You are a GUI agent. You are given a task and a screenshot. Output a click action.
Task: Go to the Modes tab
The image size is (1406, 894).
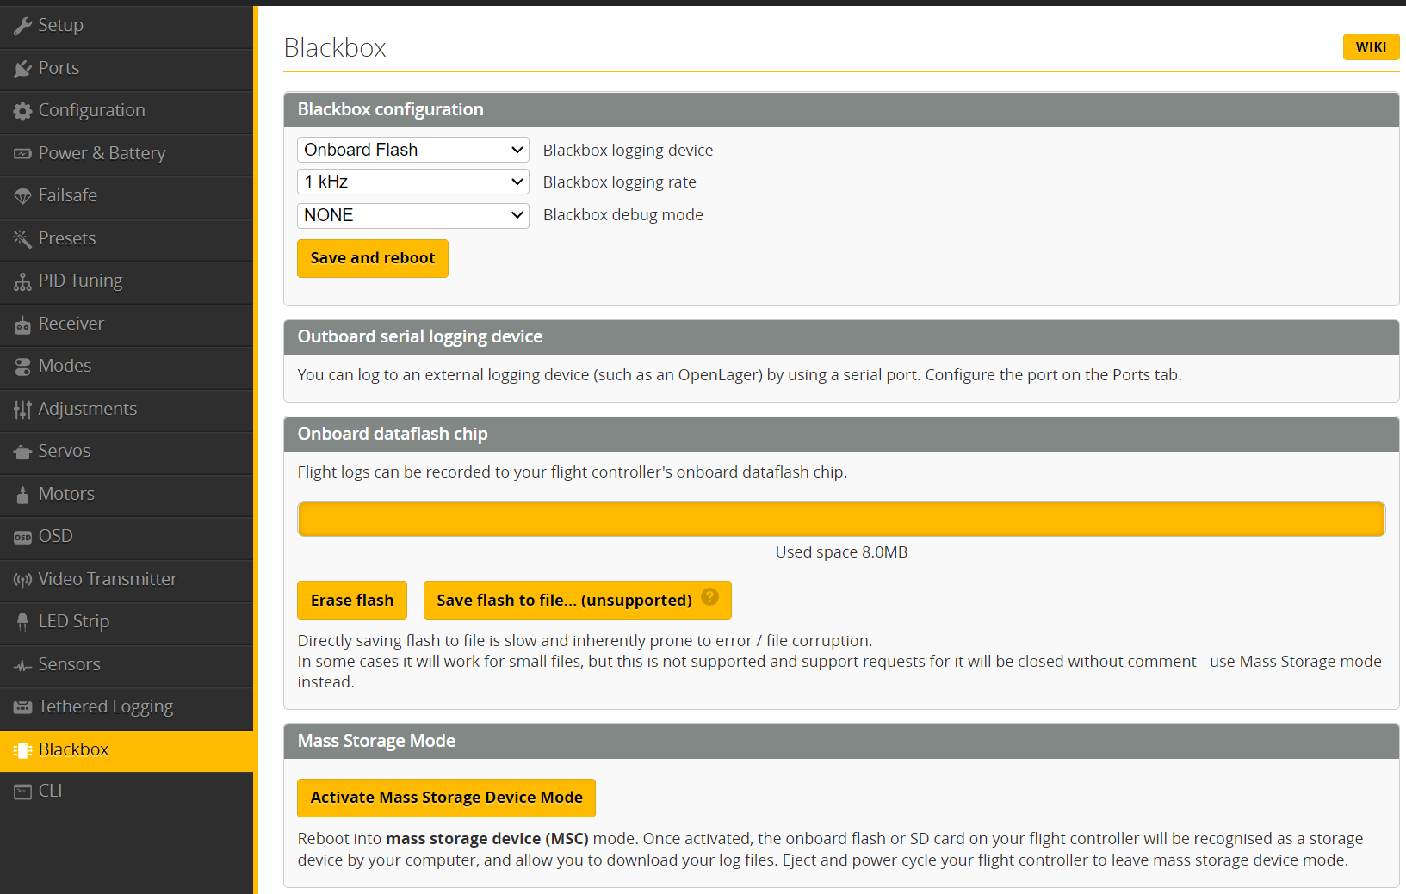pyautogui.click(x=65, y=367)
